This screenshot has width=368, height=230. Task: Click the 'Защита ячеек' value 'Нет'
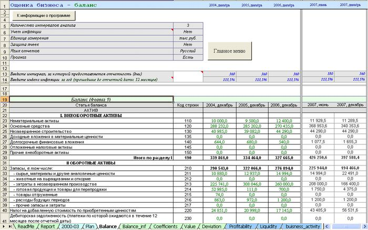tap(188, 44)
